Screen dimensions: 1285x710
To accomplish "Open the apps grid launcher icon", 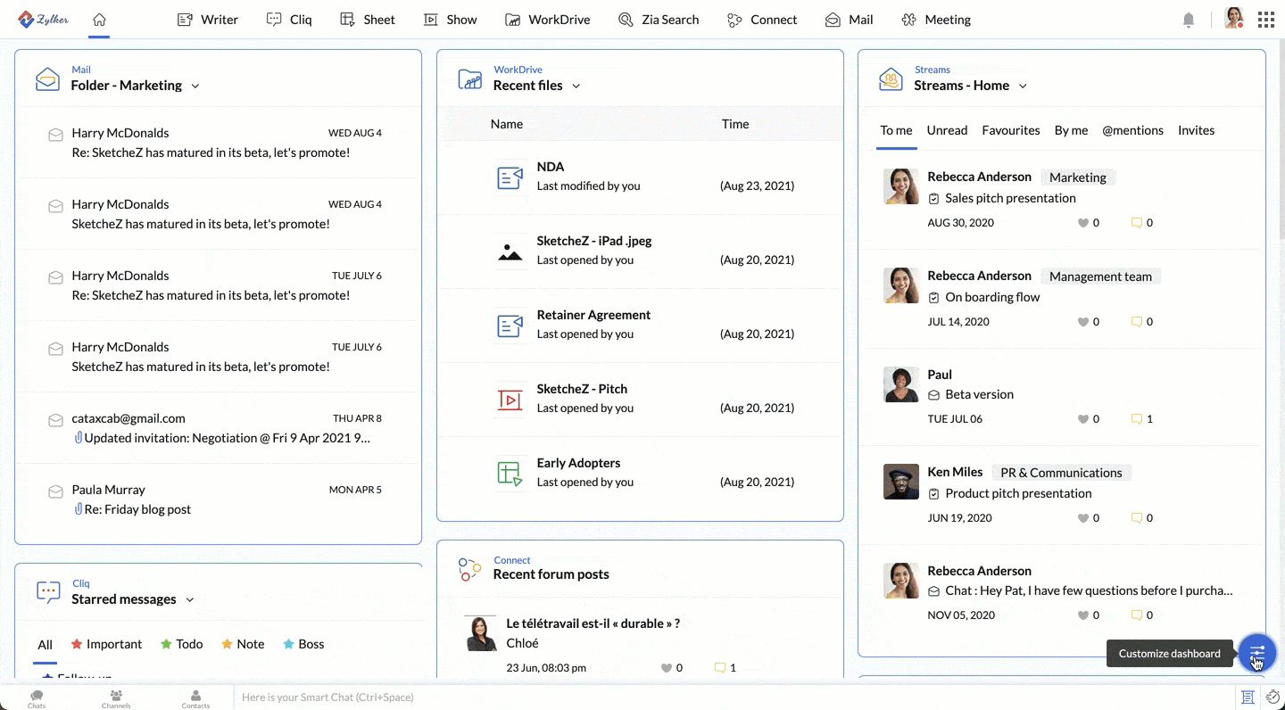I will coord(1265,20).
